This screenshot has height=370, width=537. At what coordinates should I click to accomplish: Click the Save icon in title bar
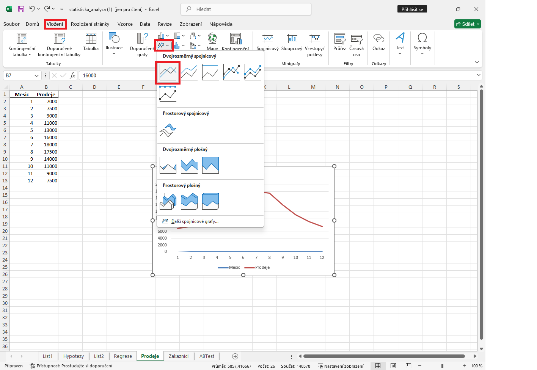21,9
